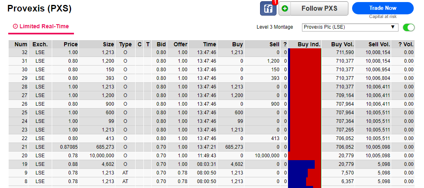424x188 pixels.
Task: Click size 10,000,000 in trade 20 row
Action: 102,156
